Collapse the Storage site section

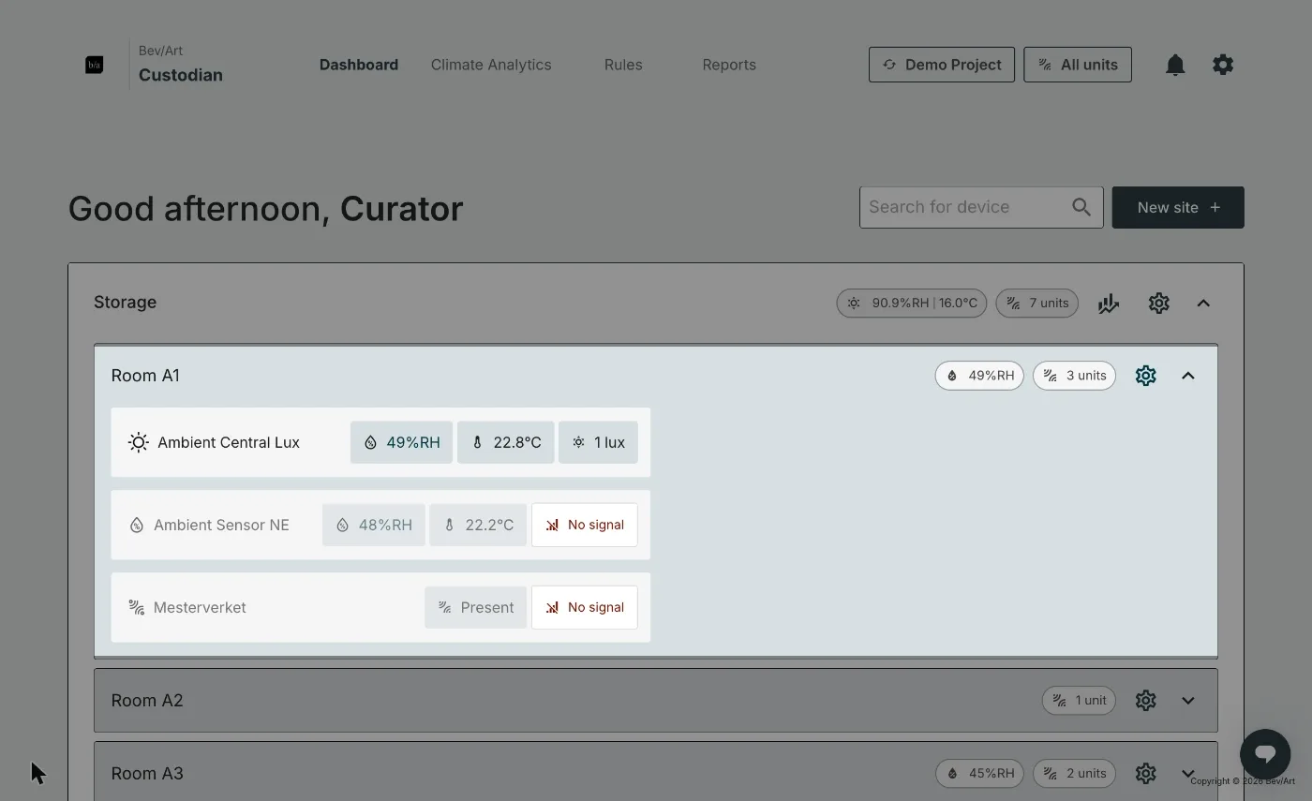1203,303
